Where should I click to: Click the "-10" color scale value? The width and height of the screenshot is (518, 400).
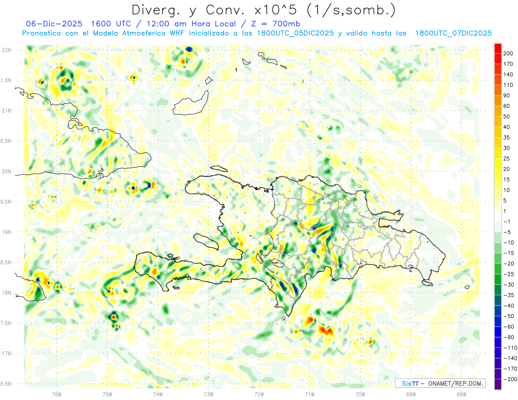[x=509, y=243]
